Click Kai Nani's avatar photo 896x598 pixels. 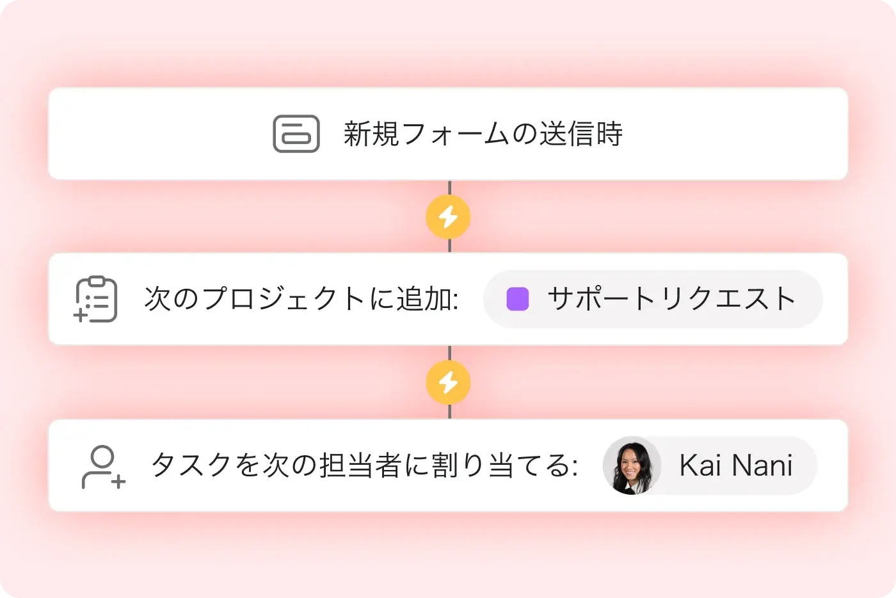tap(632, 465)
